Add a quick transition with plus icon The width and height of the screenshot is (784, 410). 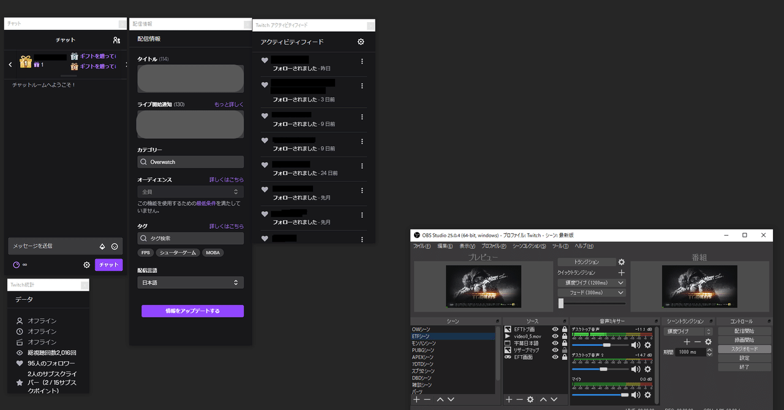pyautogui.click(x=621, y=272)
